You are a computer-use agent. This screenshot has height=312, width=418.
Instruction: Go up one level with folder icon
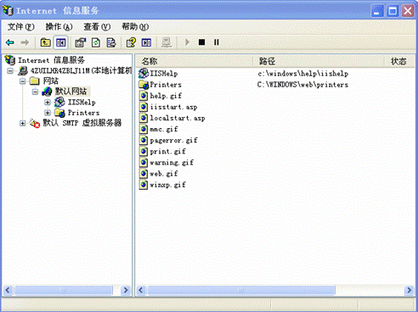click(x=45, y=42)
